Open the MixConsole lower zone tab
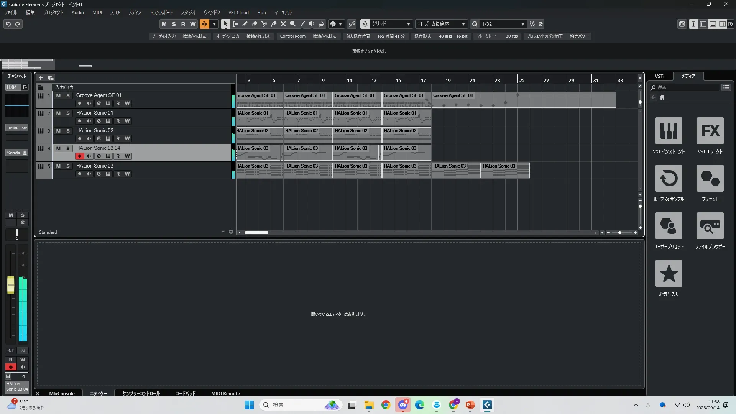736x414 pixels. click(x=62, y=393)
